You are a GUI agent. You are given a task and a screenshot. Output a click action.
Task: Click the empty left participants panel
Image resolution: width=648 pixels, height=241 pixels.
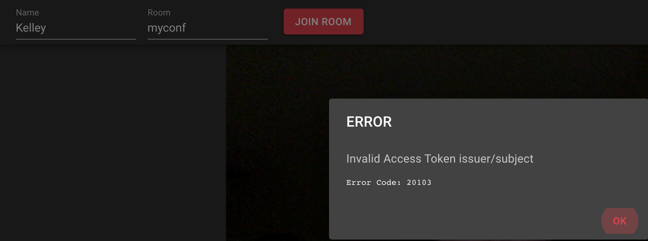113,143
